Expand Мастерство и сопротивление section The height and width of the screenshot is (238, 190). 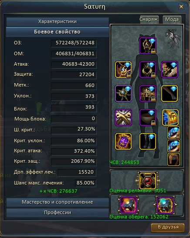point(58,202)
